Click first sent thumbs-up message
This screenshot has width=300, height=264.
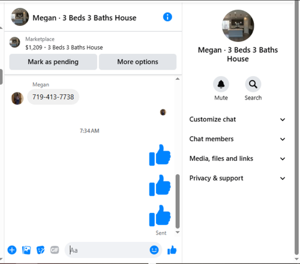(160, 155)
